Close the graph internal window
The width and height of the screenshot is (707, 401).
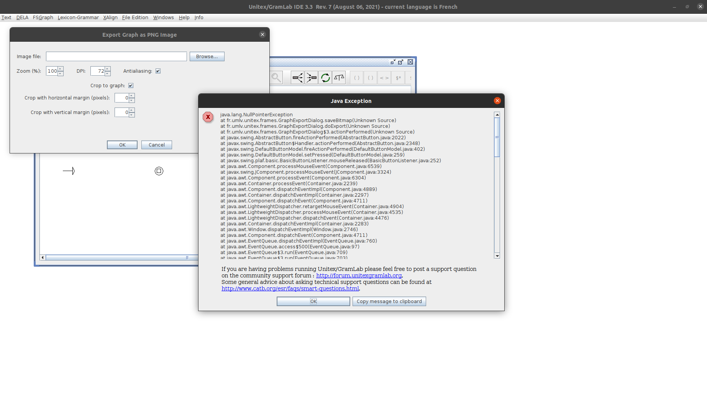pos(410,62)
